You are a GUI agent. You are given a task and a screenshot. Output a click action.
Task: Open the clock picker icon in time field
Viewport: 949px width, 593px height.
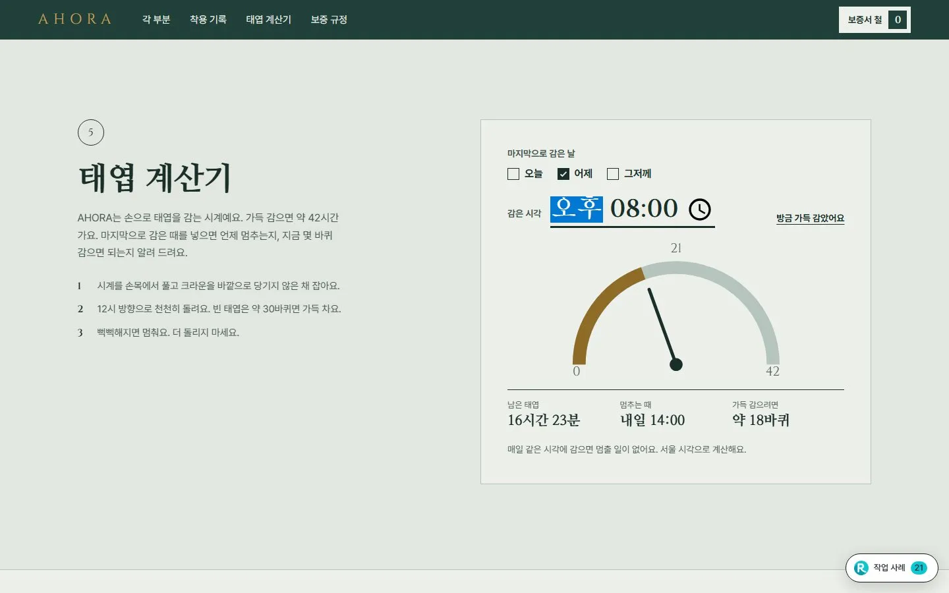[700, 210]
